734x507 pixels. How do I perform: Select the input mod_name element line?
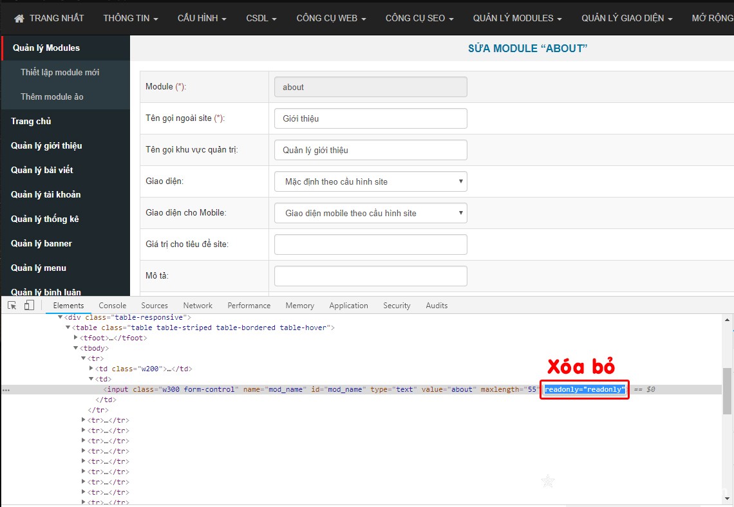361,389
